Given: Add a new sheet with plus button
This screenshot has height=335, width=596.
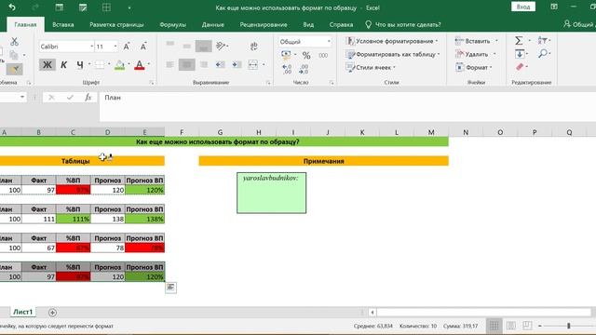Looking at the screenshot, I should [52, 313].
